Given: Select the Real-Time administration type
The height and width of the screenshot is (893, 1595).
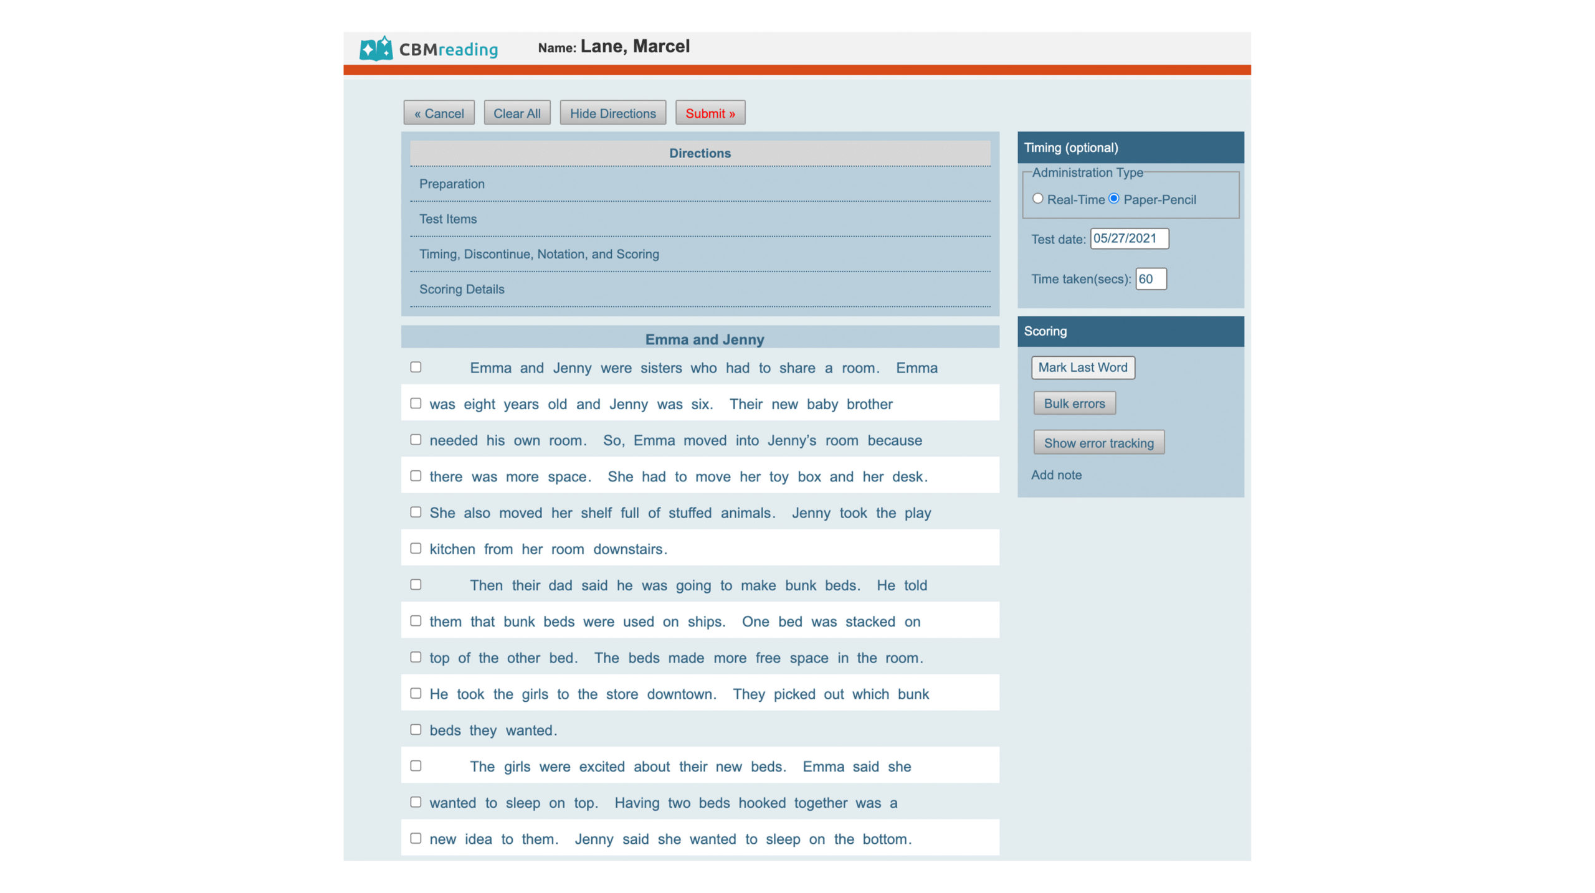Looking at the screenshot, I should [x=1037, y=199].
